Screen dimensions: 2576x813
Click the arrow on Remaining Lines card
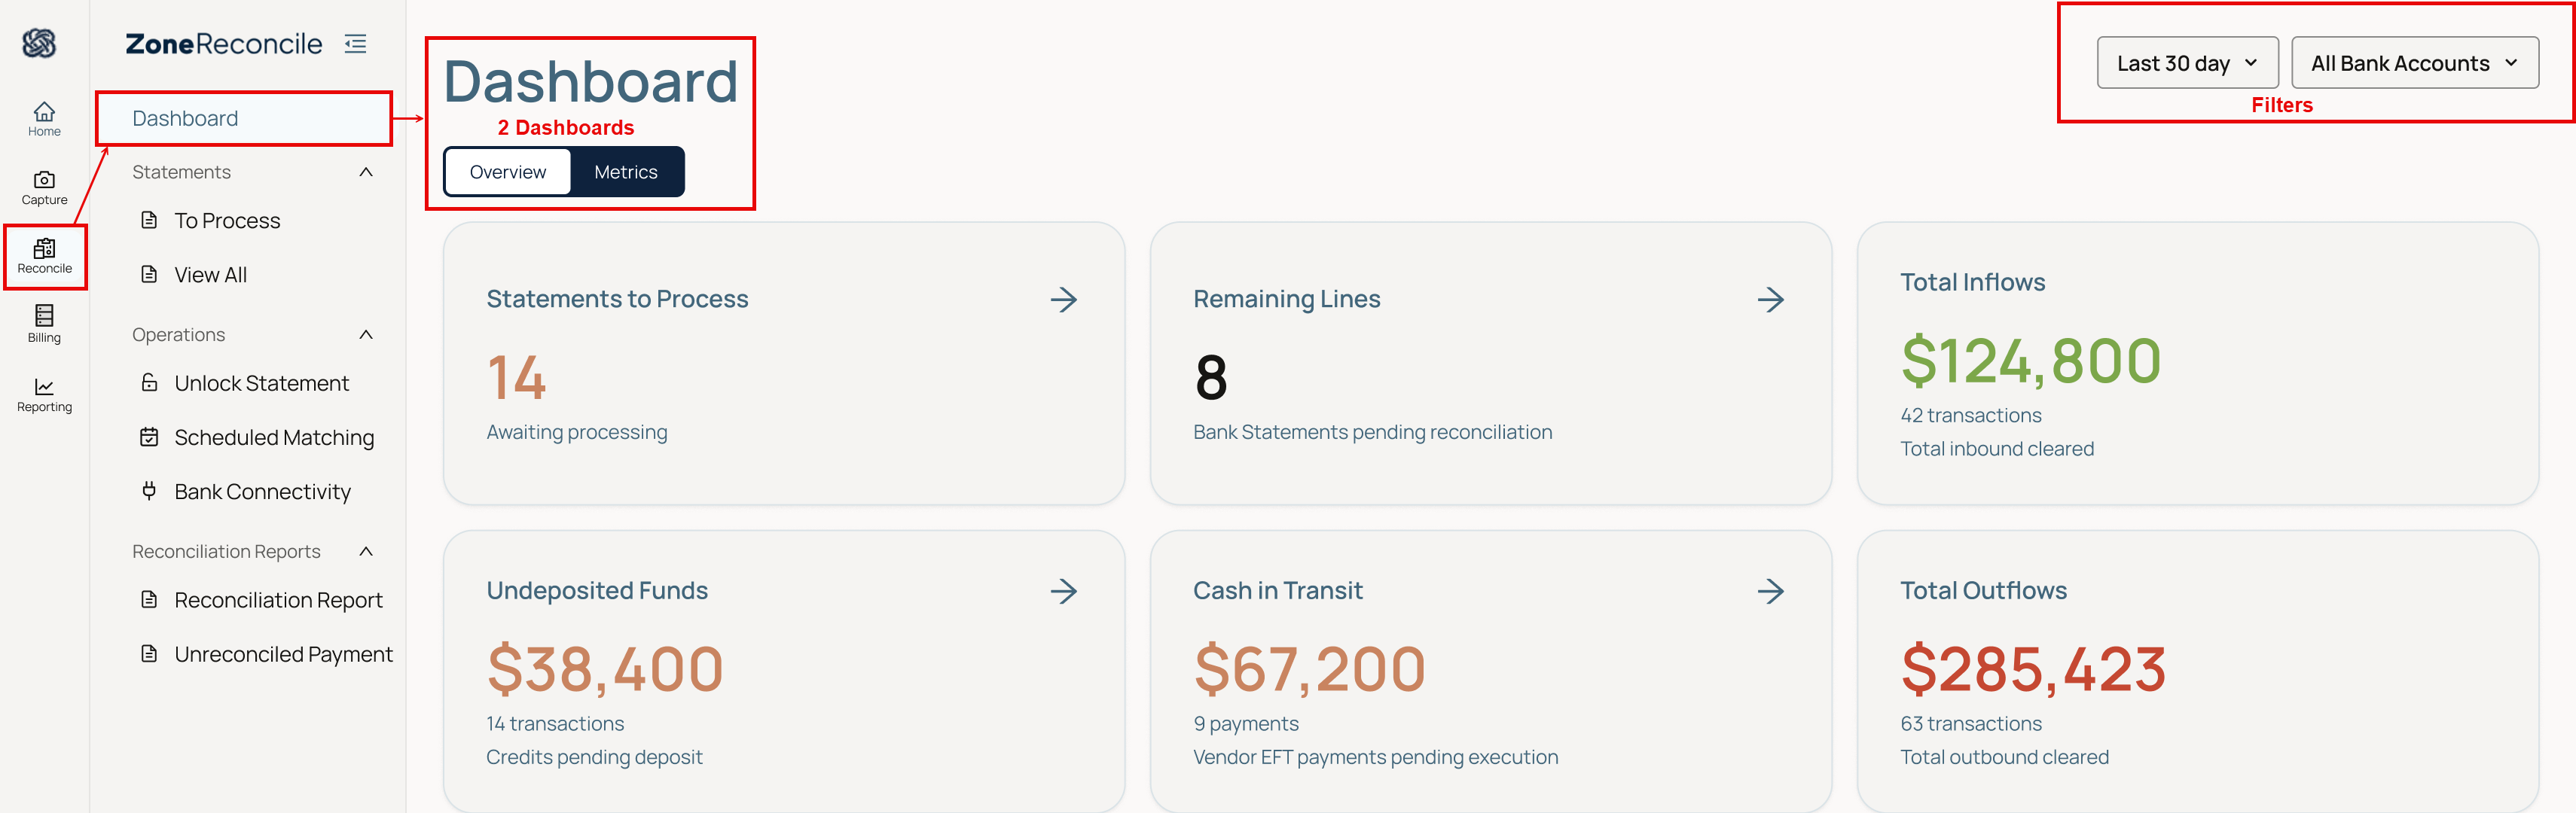(x=1771, y=299)
